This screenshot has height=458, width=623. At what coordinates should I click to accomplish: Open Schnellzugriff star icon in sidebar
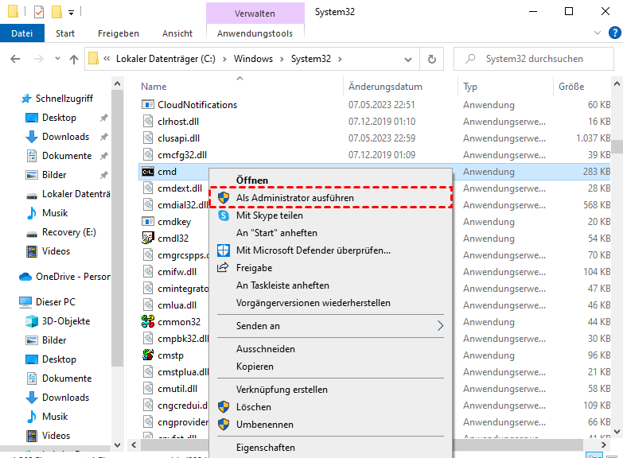[26, 99]
